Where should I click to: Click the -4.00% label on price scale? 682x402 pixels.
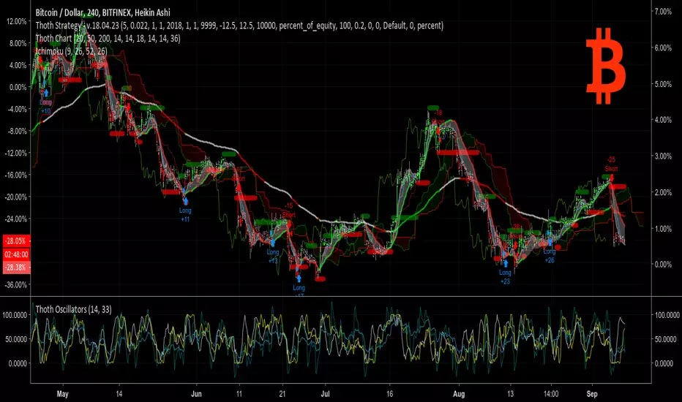(x=17, y=109)
